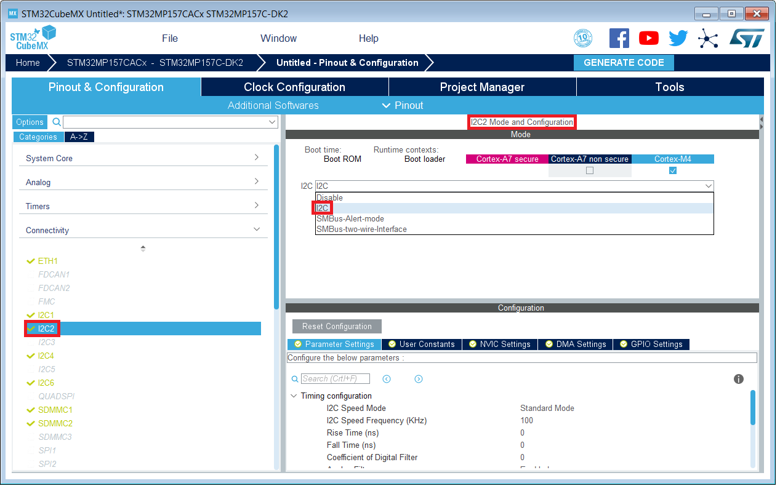The image size is (780, 486).
Task: Click the parameter search magnifier icon
Action: tap(295, 379)
